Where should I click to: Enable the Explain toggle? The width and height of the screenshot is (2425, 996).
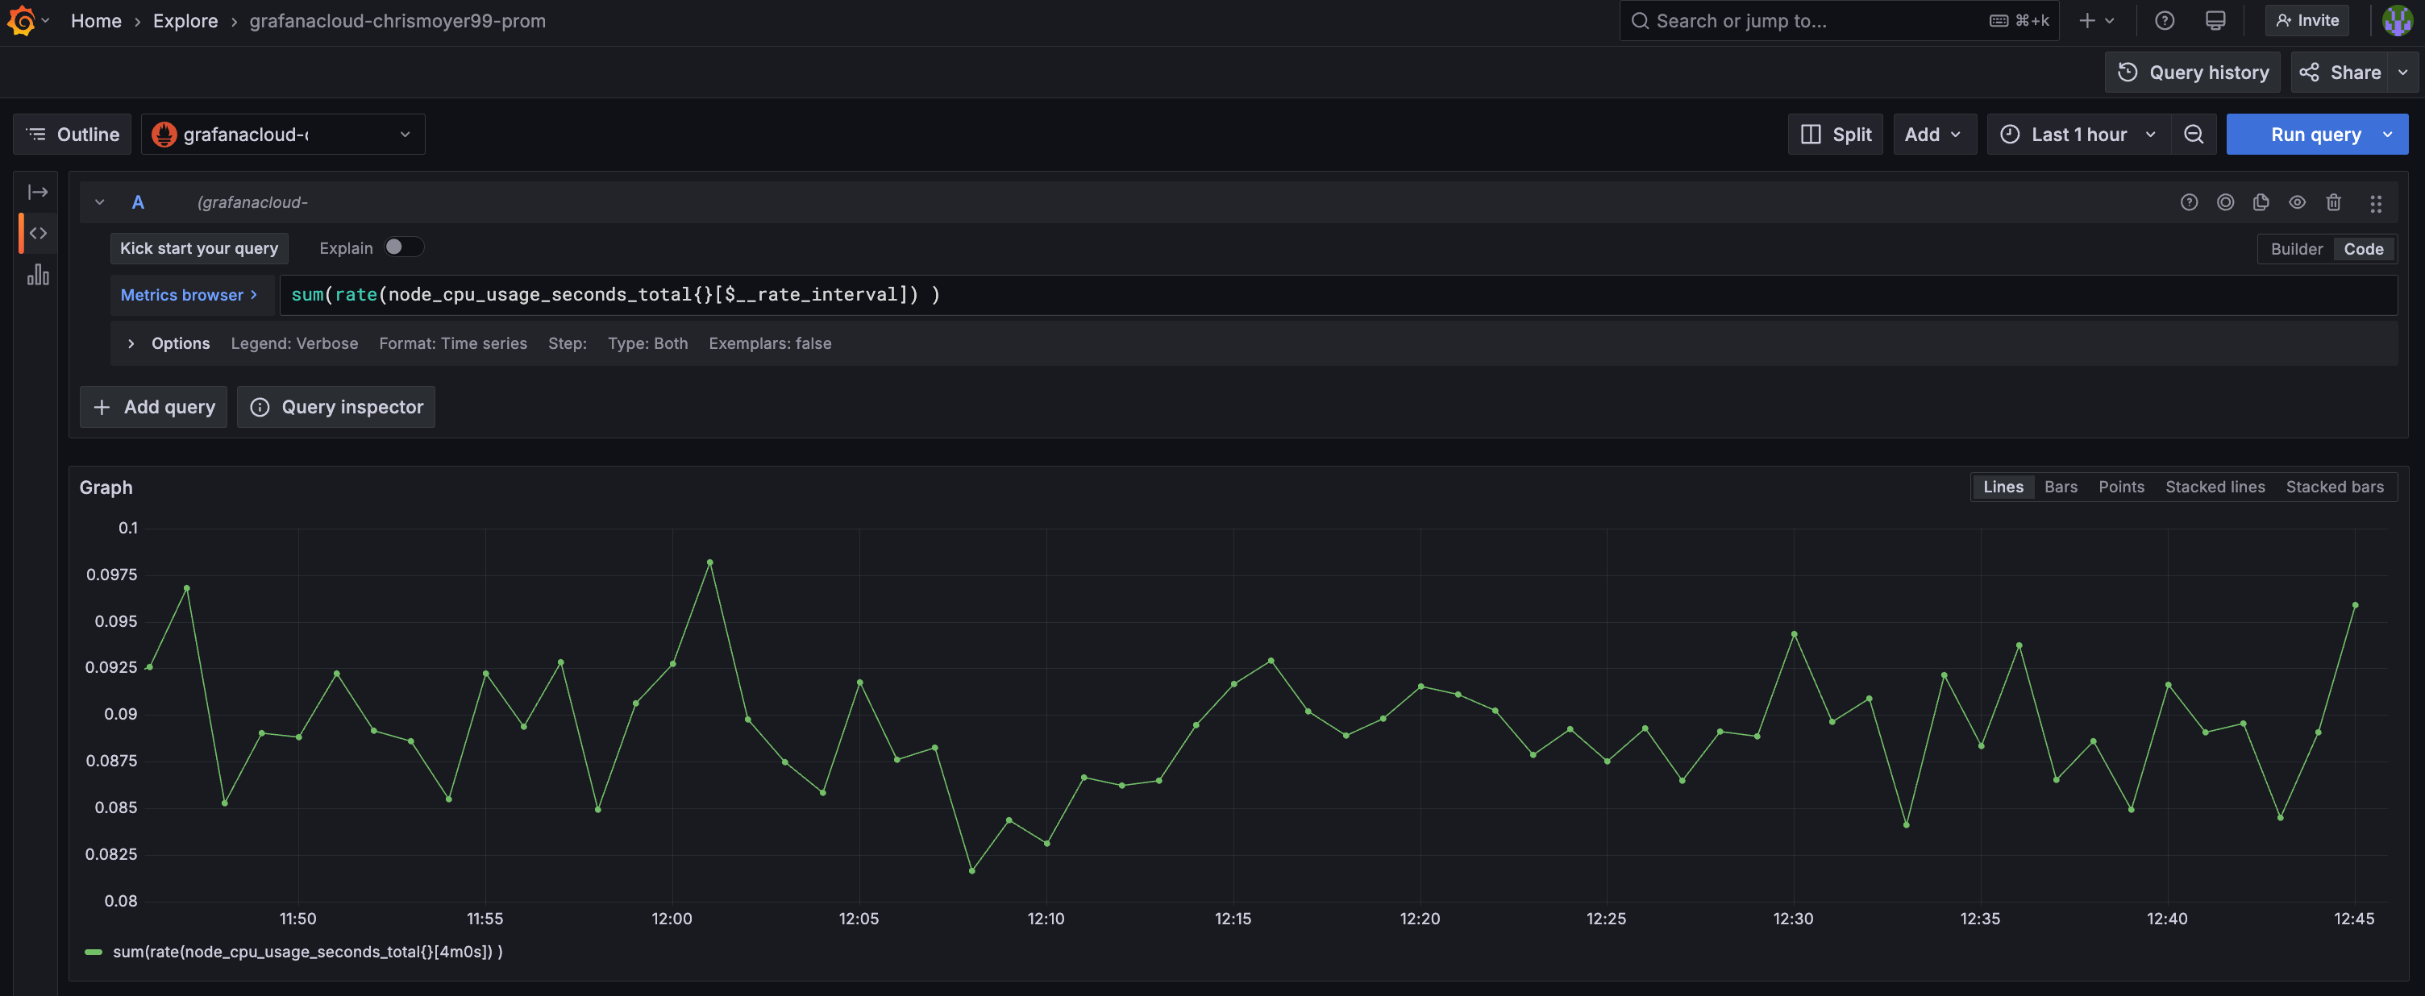404,247
